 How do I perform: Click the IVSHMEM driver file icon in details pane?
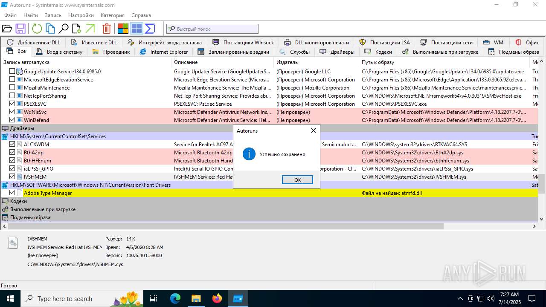[x=13, y=243]
